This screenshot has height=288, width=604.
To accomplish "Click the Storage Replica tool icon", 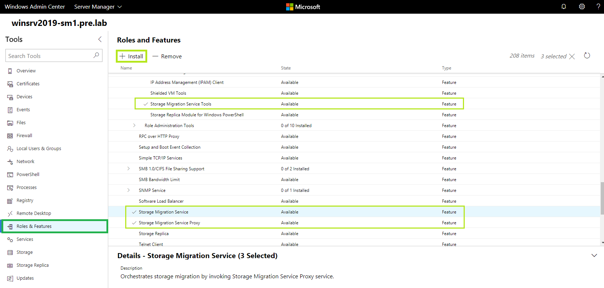I will pos(10,265).
